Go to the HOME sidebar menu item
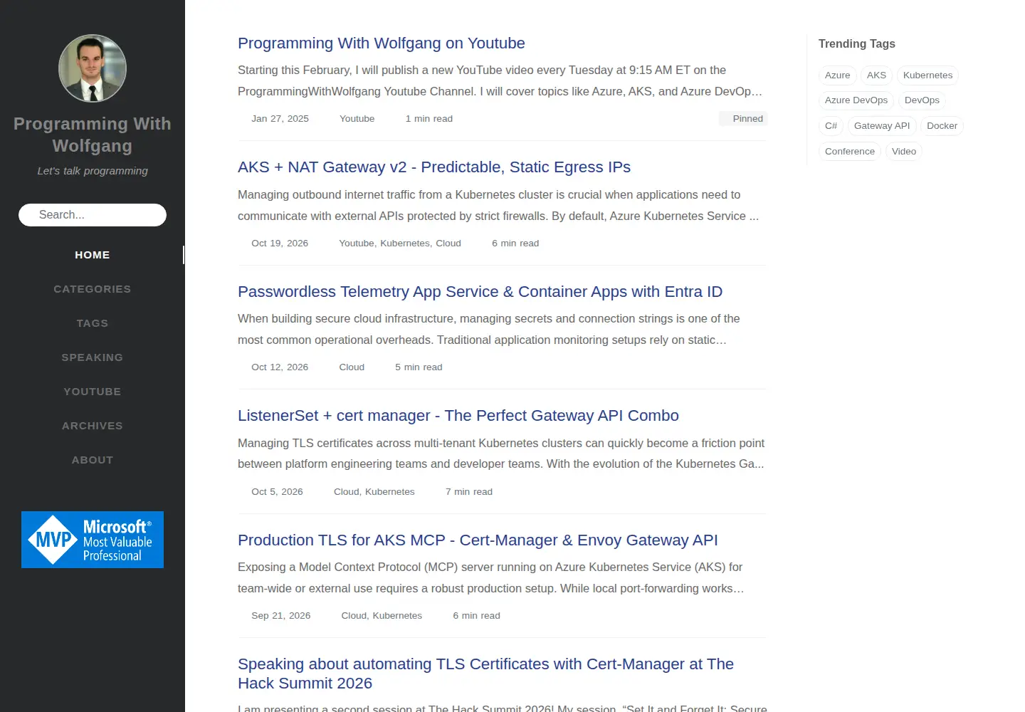Viewport: 1025px width, 712px height. (x=93, y=255)
